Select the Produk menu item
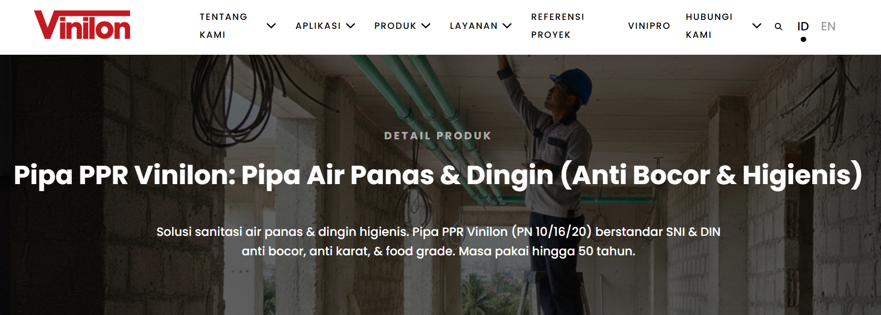Image resolution: width=881 pixels, height=315 pixels. coord(395,26)
